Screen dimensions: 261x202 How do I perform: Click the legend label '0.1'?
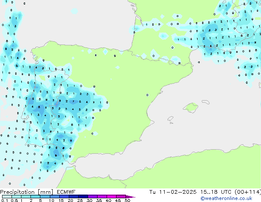5,200
